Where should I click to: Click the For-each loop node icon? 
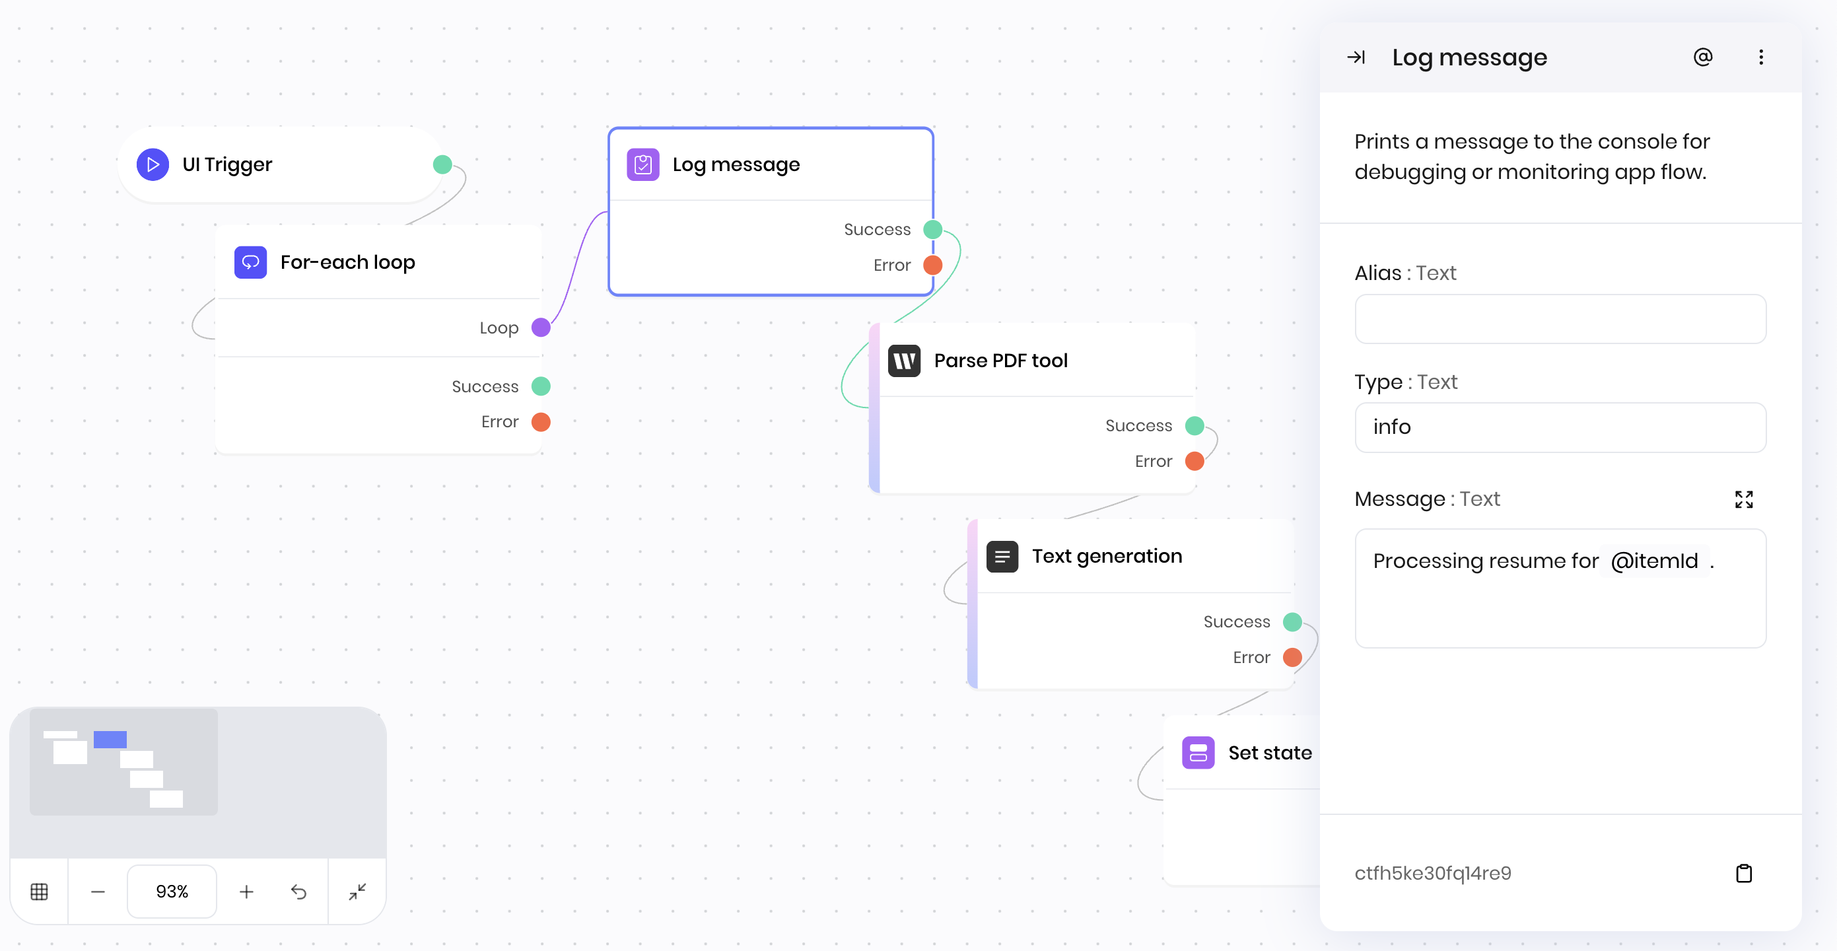250,263
